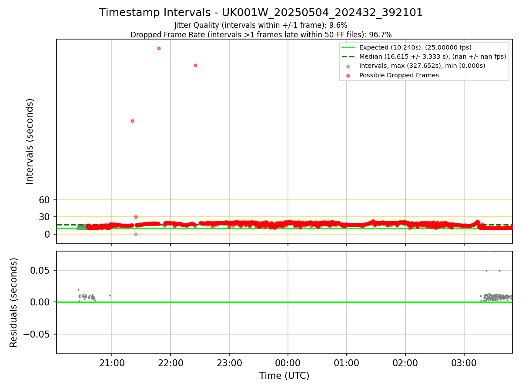Image resolution: width=522 pixels, height=391 pixels.
Task: Click the red outlier point near 21:20
Action: click(132, 121)
